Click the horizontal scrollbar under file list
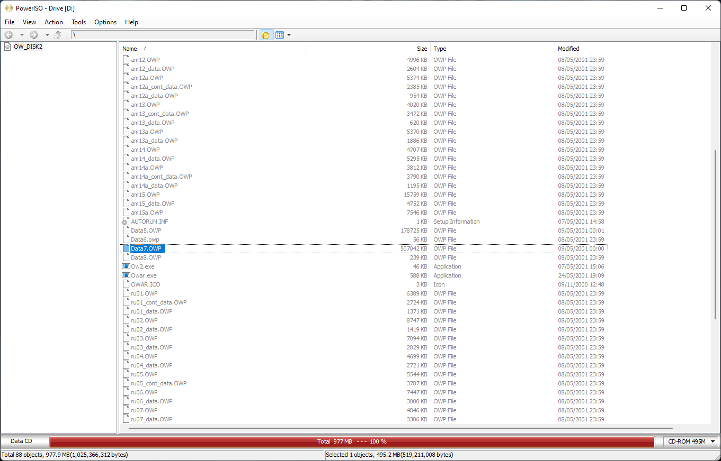 pos(400,428)
